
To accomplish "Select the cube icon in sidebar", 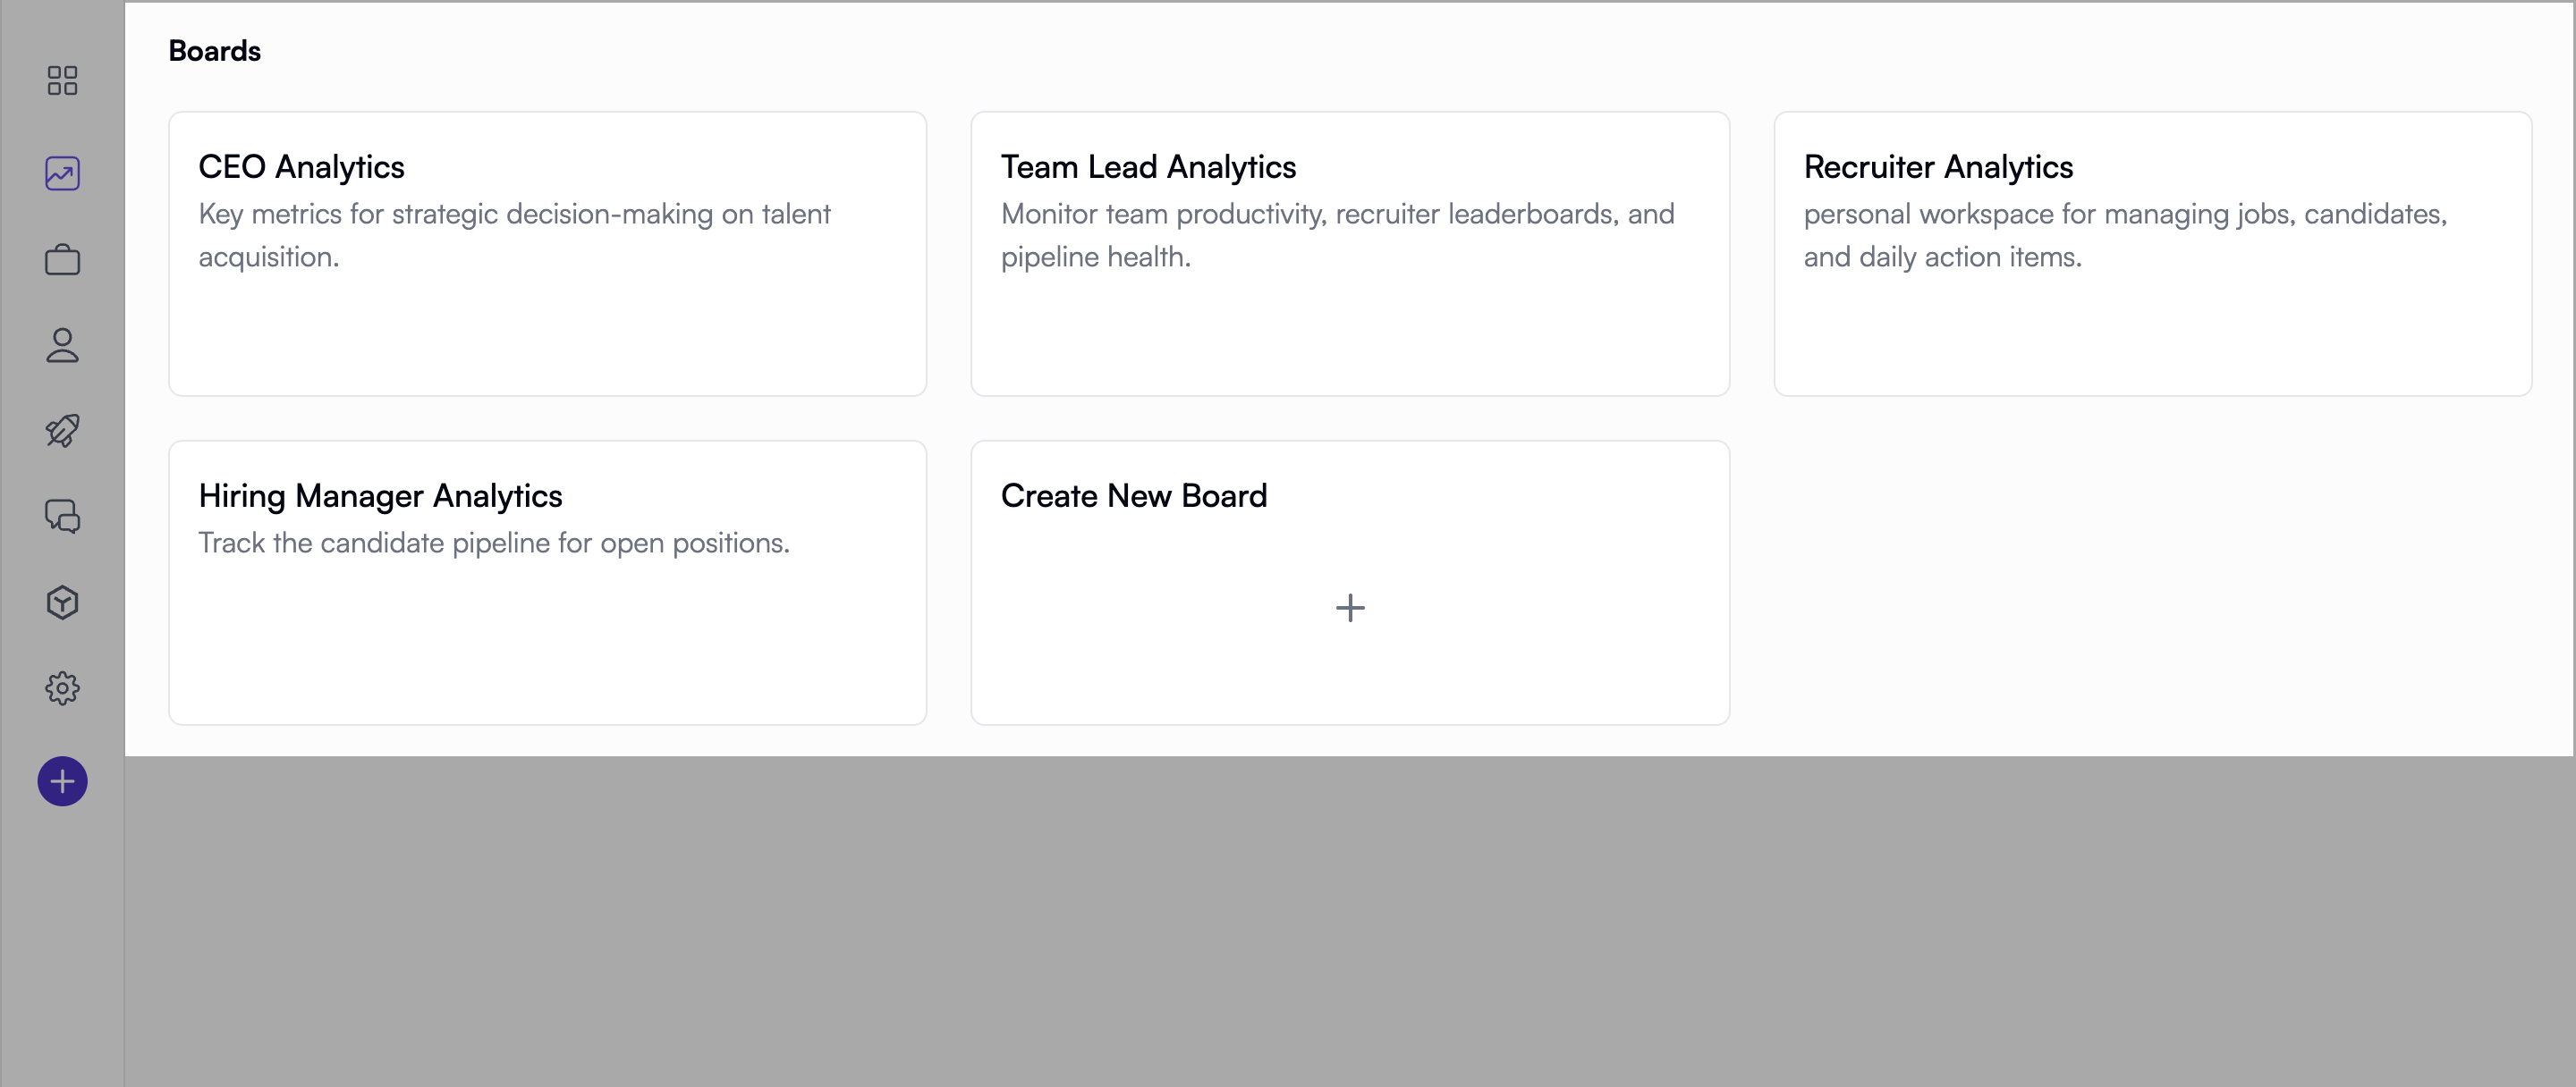I will pyautogui.click(x=62, y=602).
